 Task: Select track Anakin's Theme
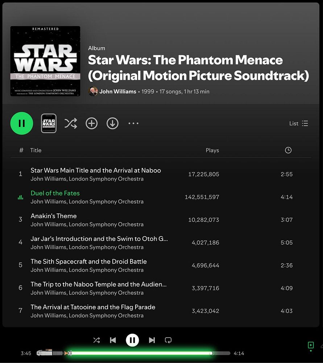pos(53,216)
